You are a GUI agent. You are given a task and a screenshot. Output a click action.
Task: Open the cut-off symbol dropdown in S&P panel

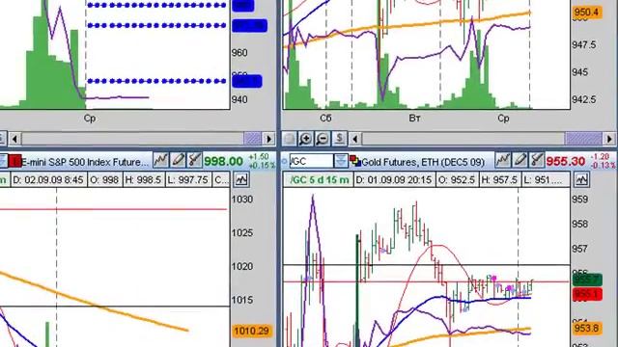click(x=3, y=161)
